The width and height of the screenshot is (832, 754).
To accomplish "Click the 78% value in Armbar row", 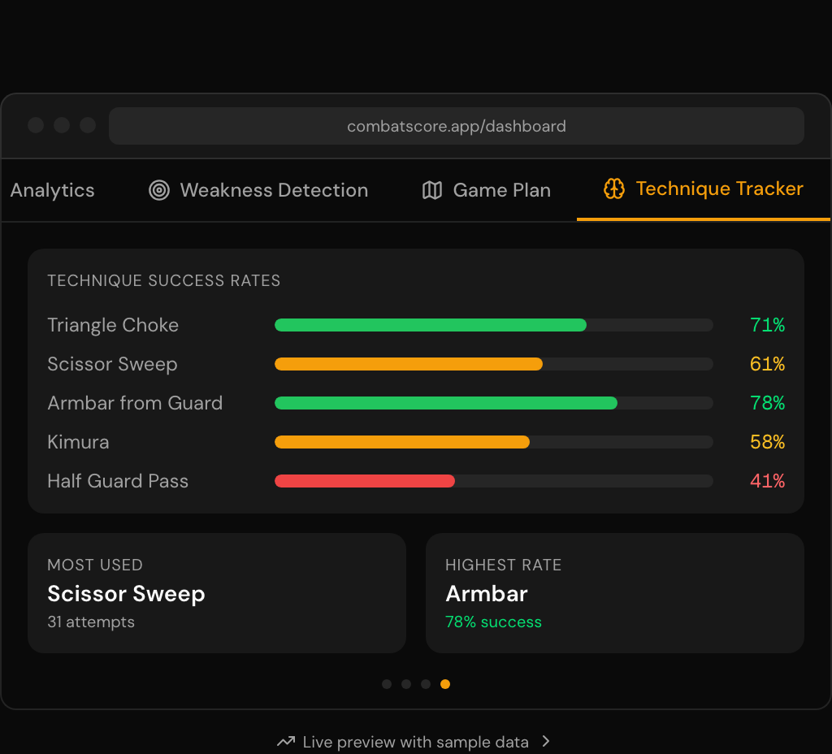I will click(767, 403).
